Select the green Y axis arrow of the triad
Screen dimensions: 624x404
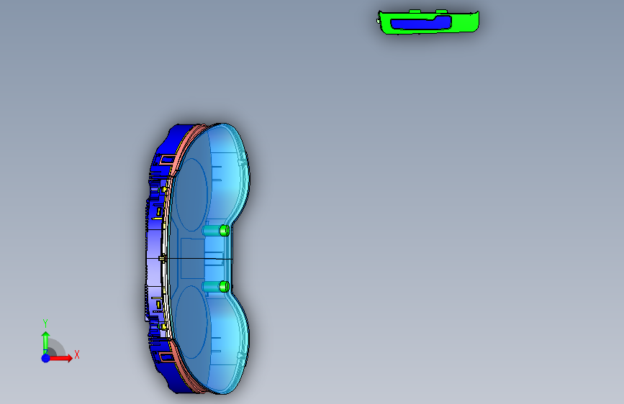[x=45, y=341]
